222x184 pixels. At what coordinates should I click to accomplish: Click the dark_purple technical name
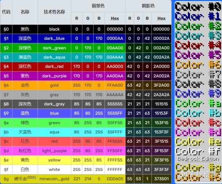click(x=54, y=76)
